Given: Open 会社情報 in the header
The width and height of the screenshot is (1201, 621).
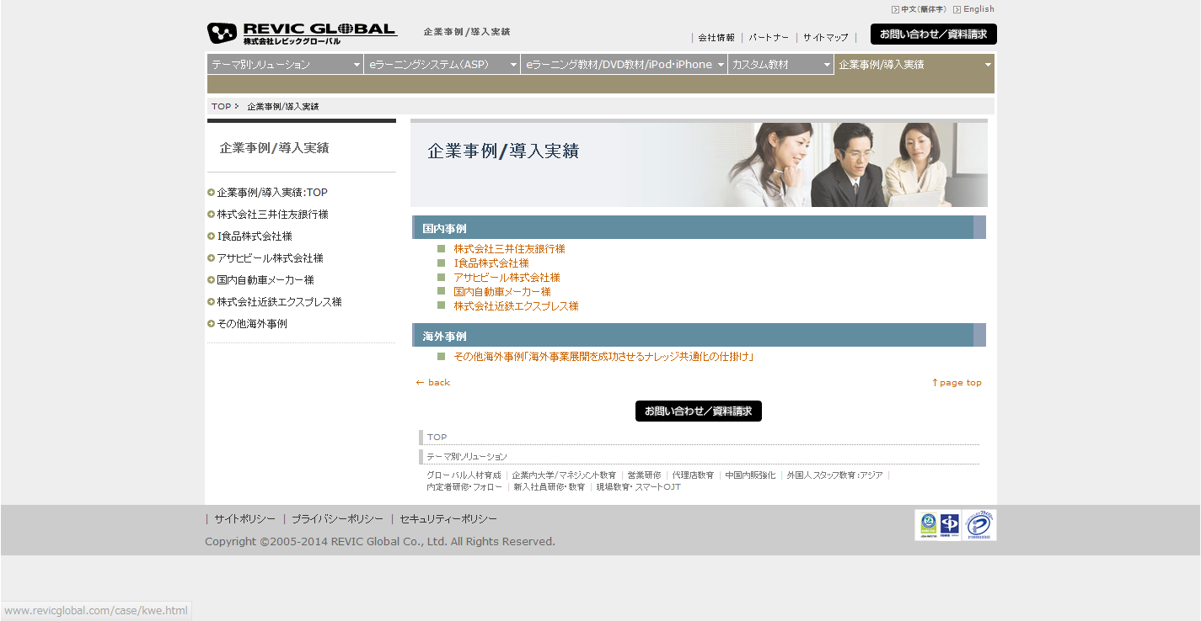Looking at the screenshot, I should [x=716, y=38].
